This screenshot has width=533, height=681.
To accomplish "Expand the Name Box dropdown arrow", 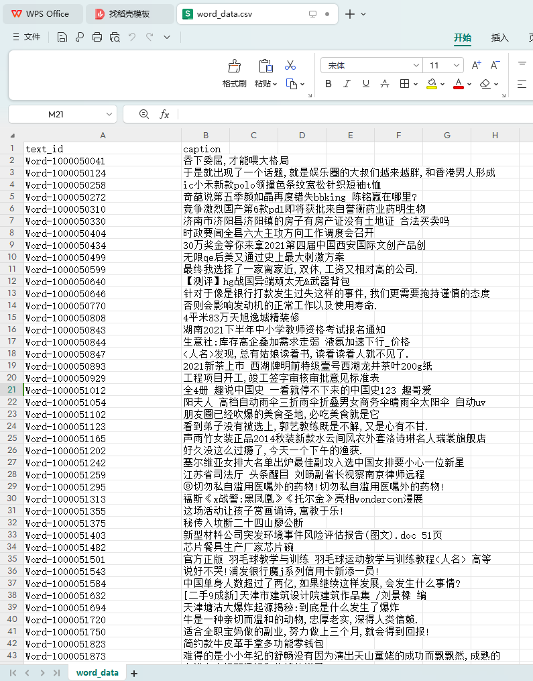I will pyautogui.click(x=109, y=114).
